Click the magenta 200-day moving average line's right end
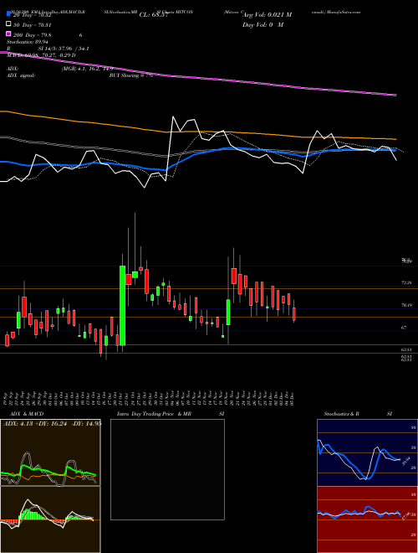 [395, 95]
